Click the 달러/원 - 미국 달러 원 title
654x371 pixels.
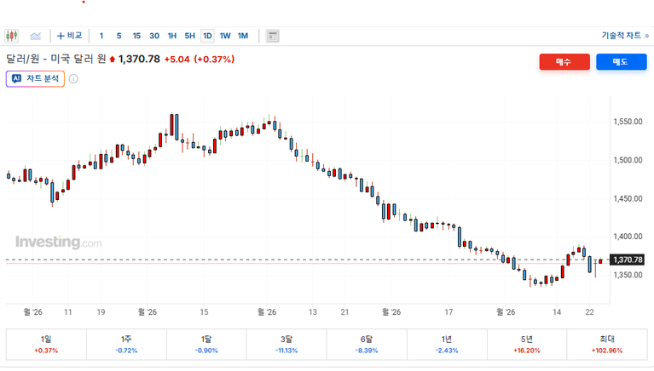click(56, 59)
